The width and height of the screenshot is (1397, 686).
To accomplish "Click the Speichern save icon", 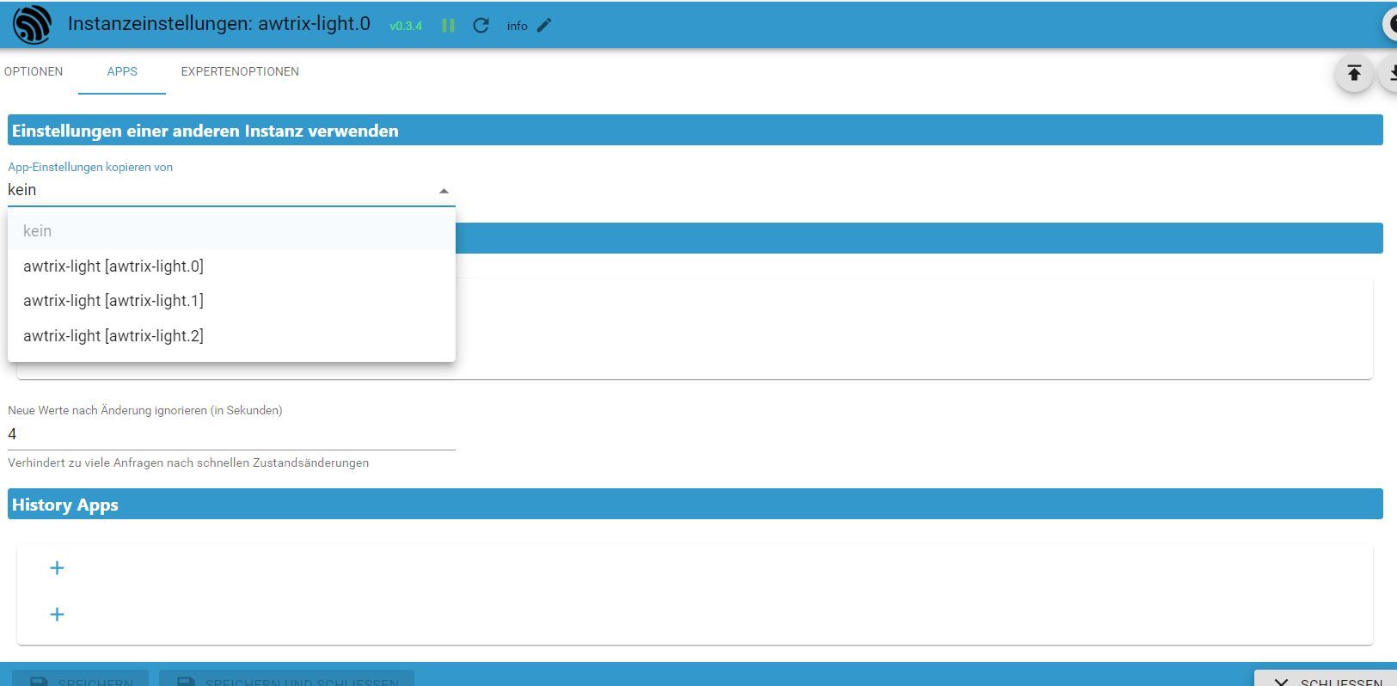I will click(x=39, y=682).
